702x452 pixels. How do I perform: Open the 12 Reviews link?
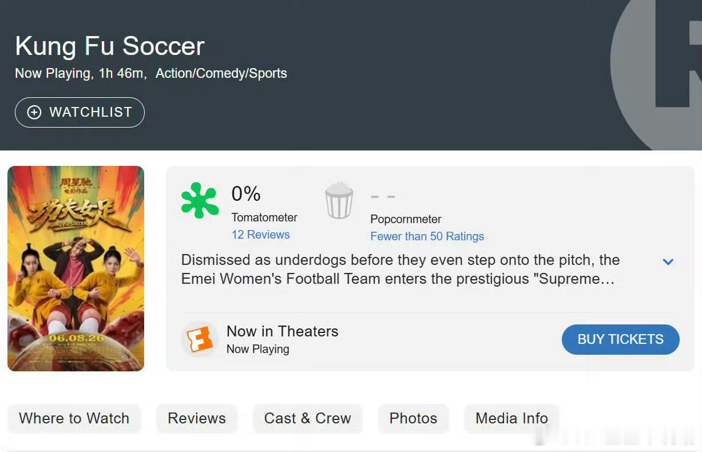pos(260,235)
